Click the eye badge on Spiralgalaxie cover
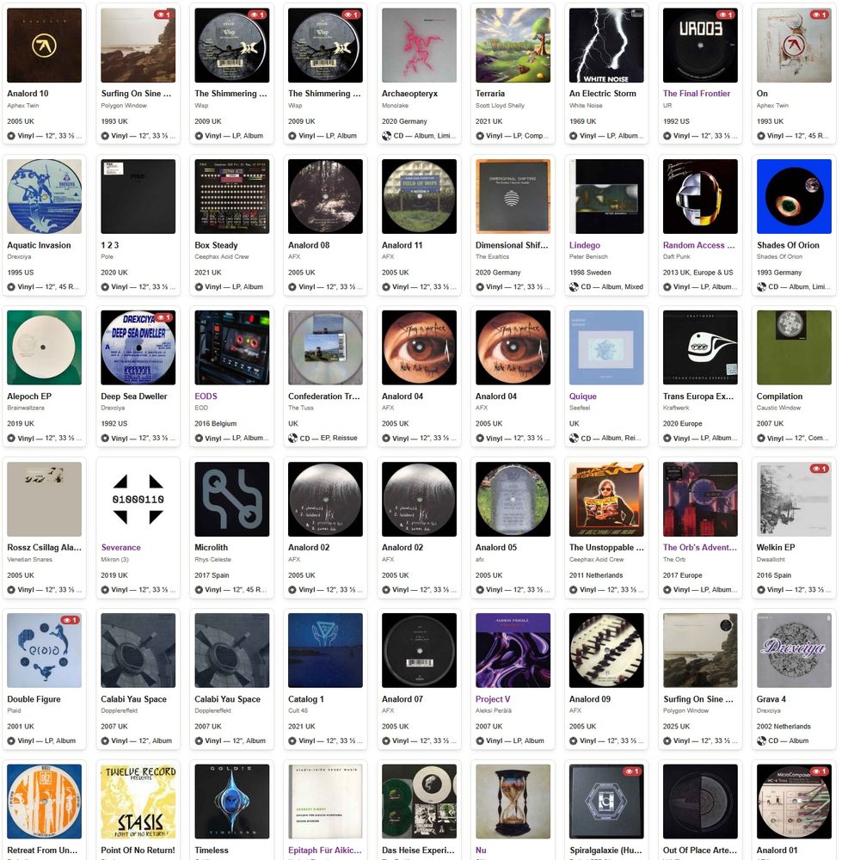This screenshot has width=848, height=860. [630, 771]
